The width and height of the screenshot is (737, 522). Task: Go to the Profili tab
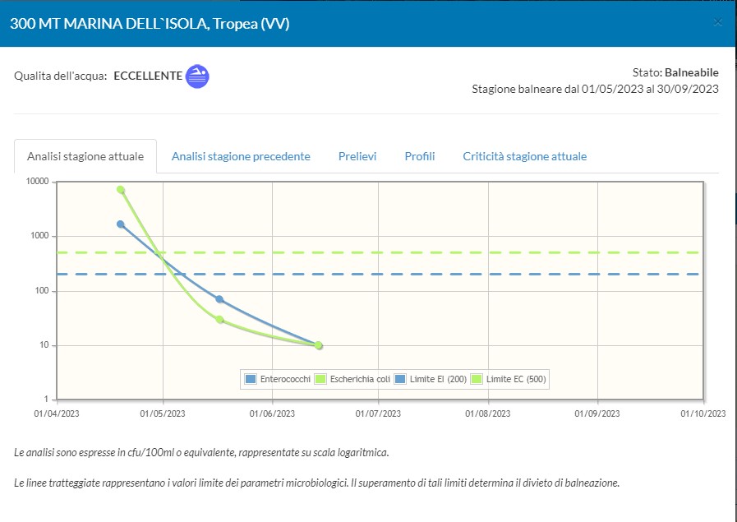tap(419, 156)
